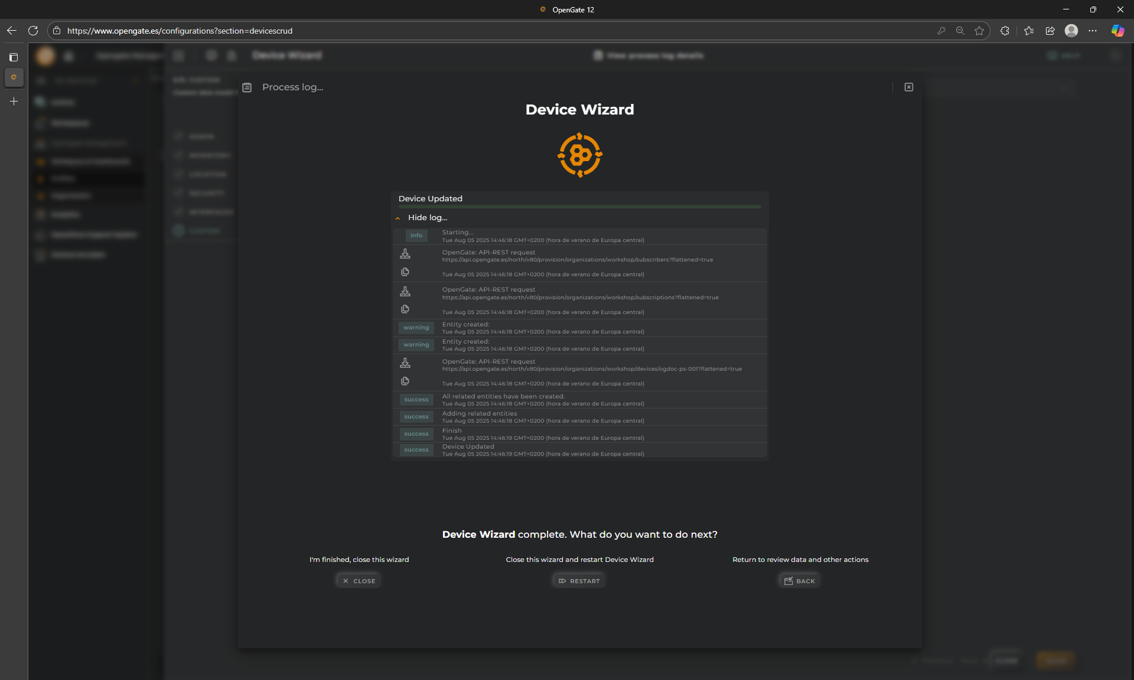Copy the subscribers API-REST request

(405, 272)
